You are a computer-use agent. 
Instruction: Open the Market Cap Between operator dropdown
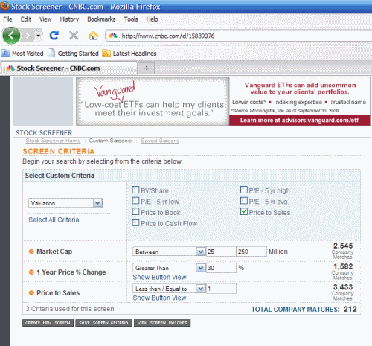coord(169,252)
